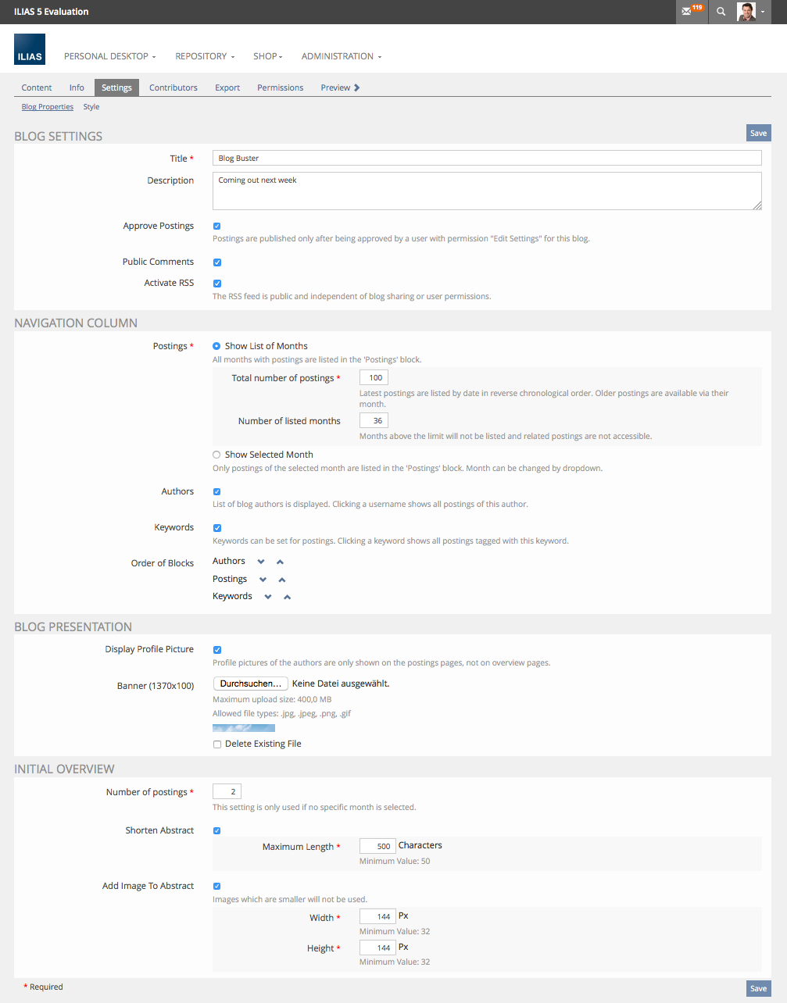Move Keywords block up with arrow

click(x=287, y=597)
